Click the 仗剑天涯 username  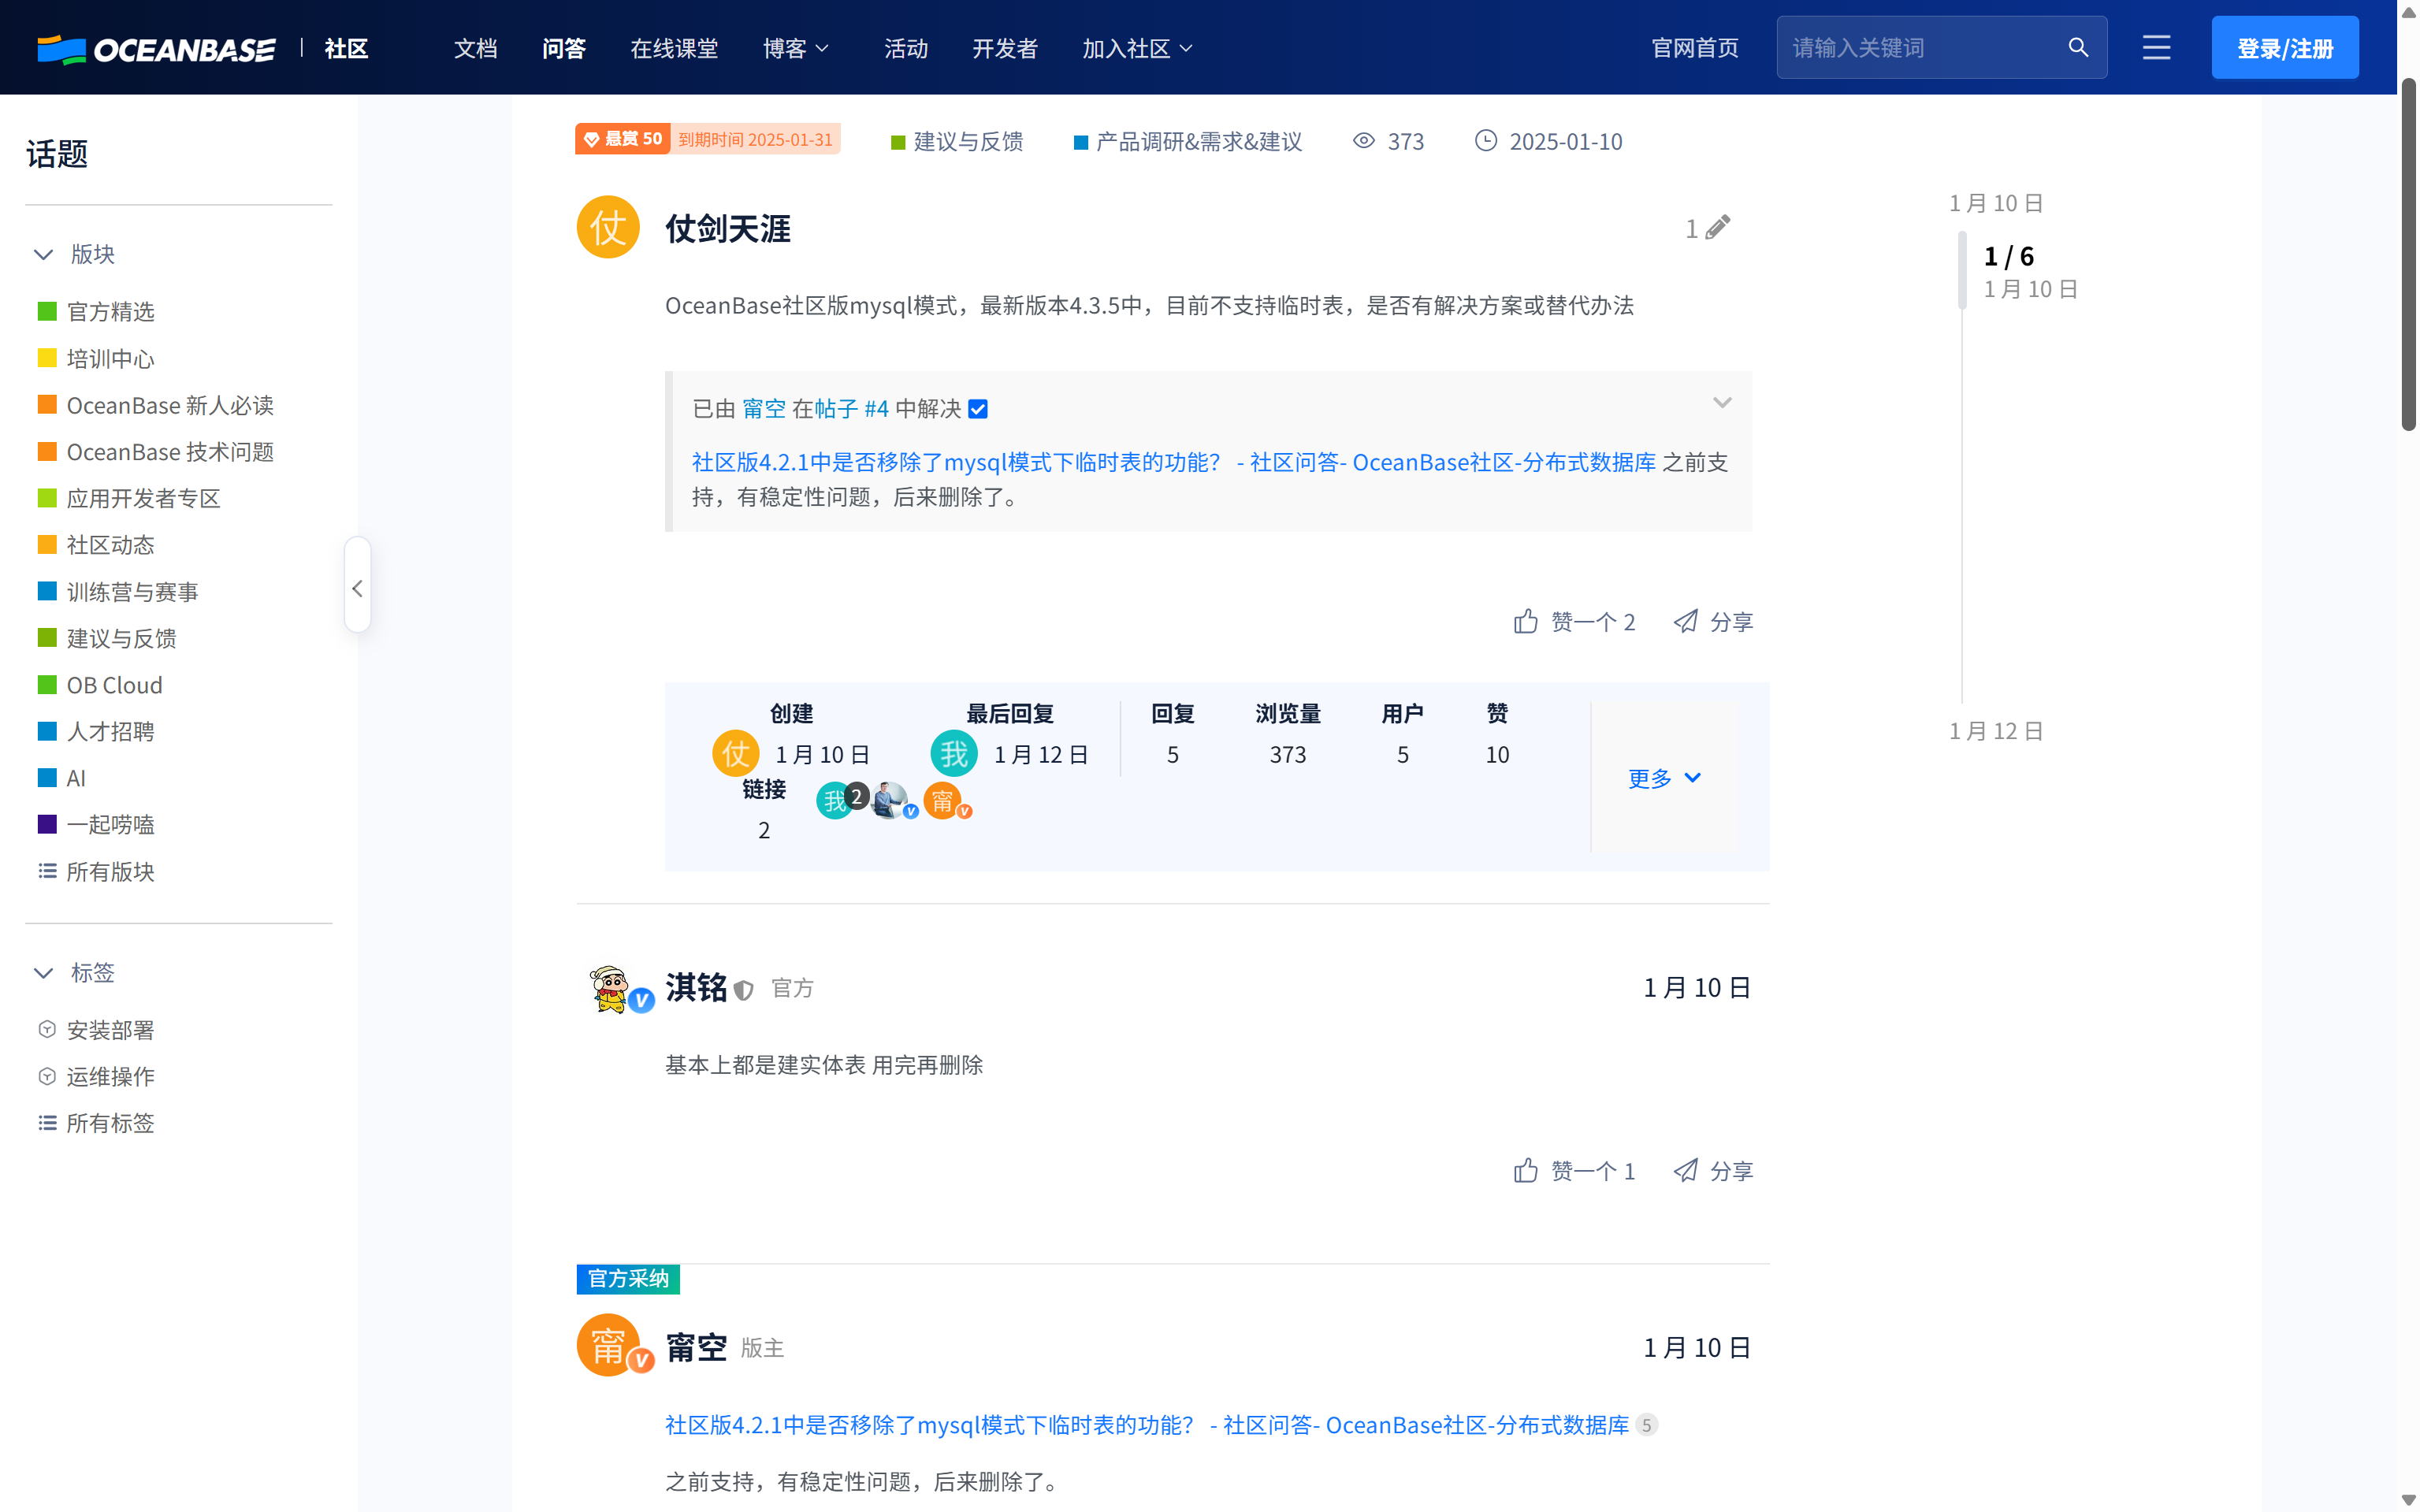click(x=728, y=229)
